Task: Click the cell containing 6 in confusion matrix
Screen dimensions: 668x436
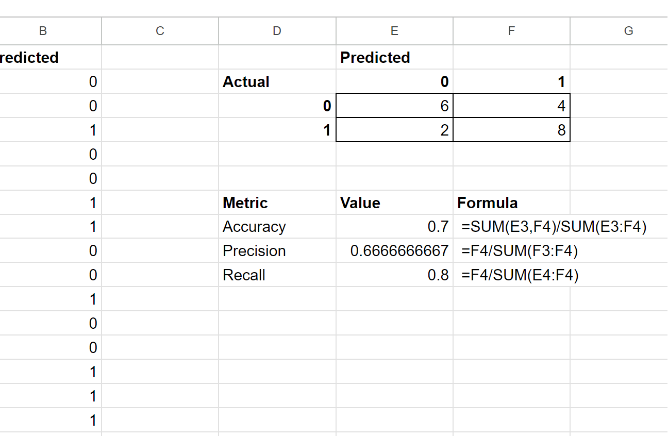Action: [x=394, y=106]
